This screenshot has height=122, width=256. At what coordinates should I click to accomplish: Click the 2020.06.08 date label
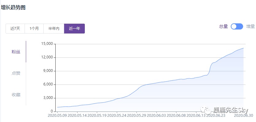click(176, 116)
